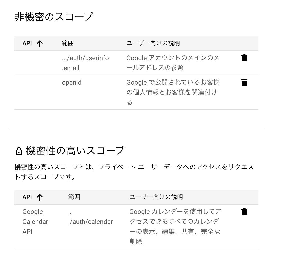284x259 pixels.
Task: Click the Google カレンダー description text
Action: coord(175,227)
